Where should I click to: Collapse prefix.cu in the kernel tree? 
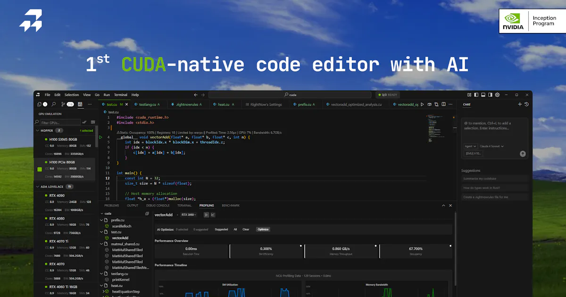[x=101, y=220]
